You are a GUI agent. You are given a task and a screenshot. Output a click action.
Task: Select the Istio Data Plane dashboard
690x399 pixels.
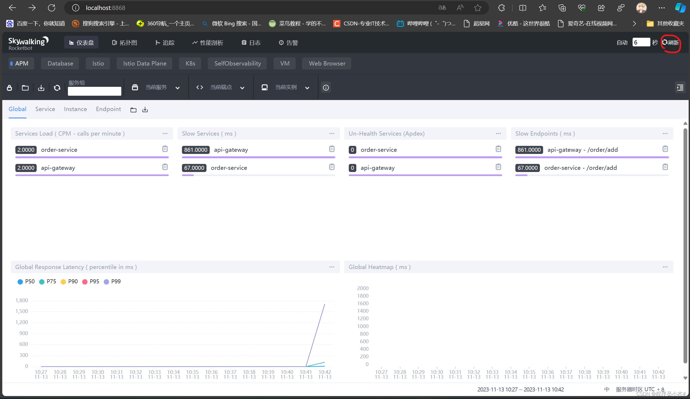coord(144,63)
